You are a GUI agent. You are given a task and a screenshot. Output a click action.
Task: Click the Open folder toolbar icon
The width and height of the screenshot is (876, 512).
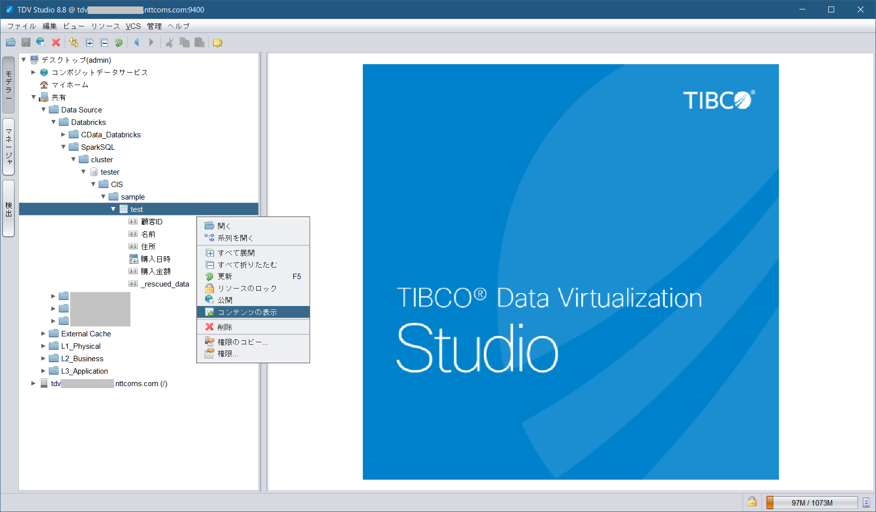pyautogui.click(x=11, y=43)
